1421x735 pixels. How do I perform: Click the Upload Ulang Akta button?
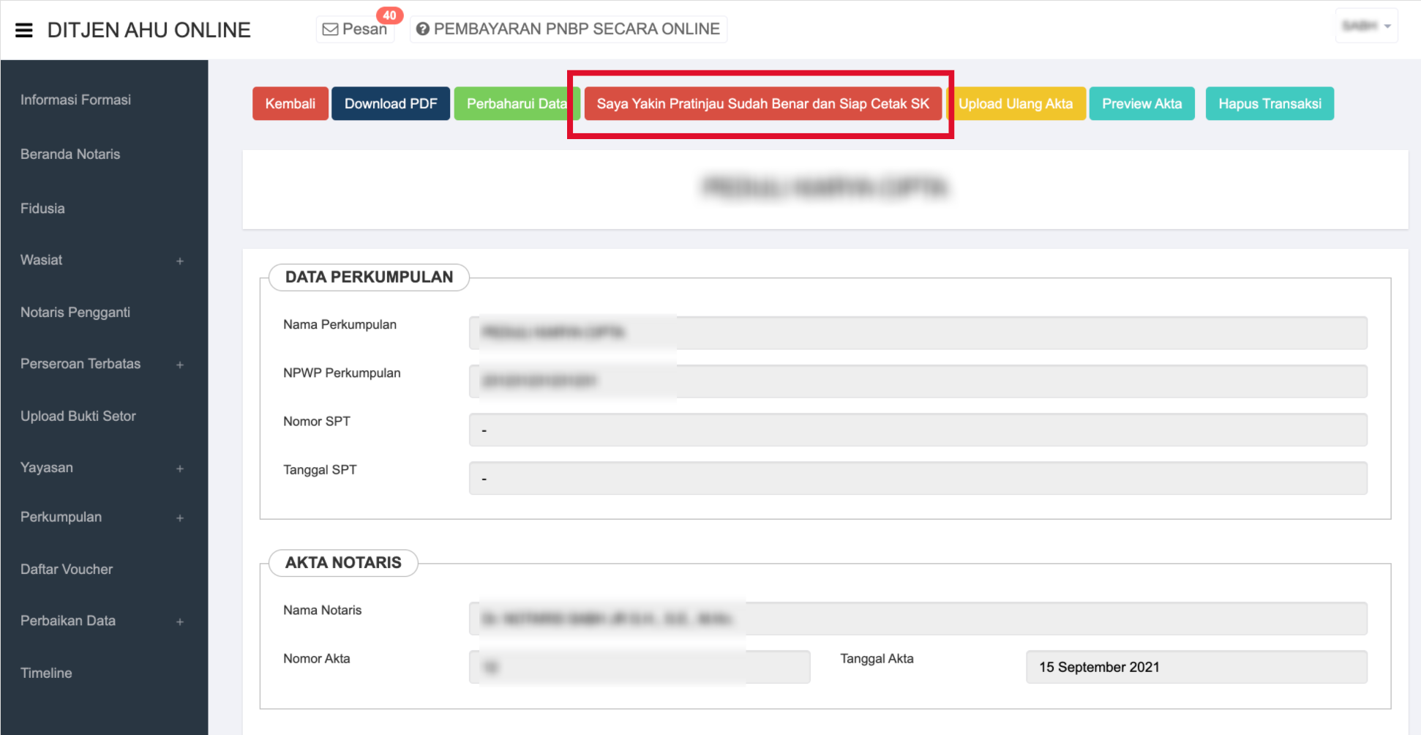(x=1016, y=104)
